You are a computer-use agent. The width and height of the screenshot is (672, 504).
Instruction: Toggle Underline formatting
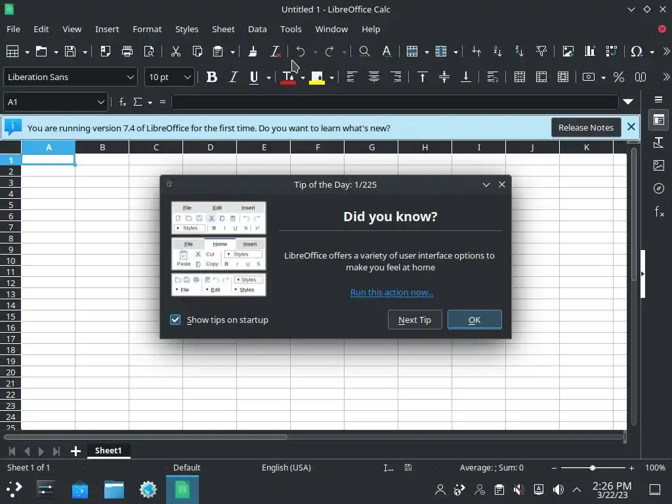[254, 77]
